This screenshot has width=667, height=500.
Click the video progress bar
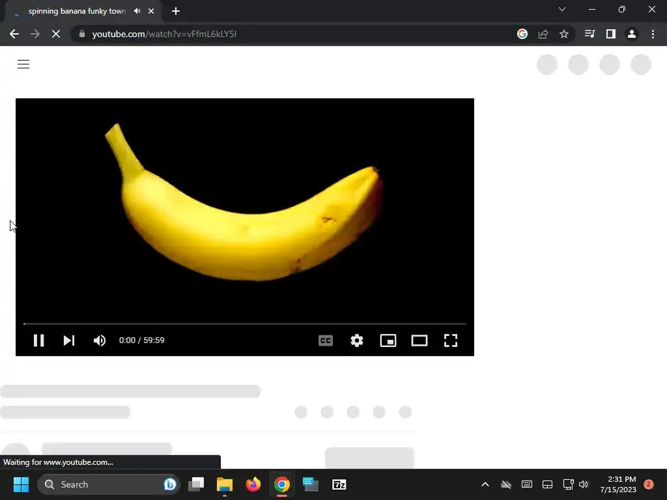click(x=245, y=324)
